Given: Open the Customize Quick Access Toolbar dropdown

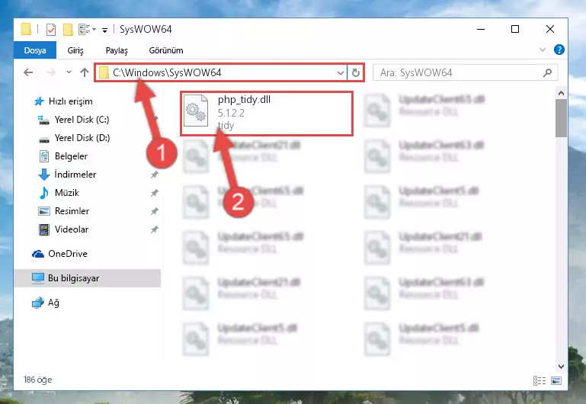Looking at the screenshot, I should click(x=104, y=30).
